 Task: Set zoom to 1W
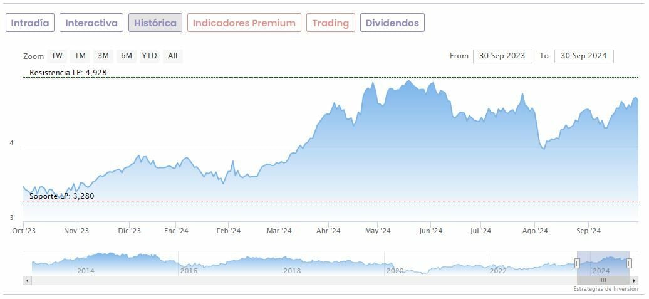click(58, 56)
